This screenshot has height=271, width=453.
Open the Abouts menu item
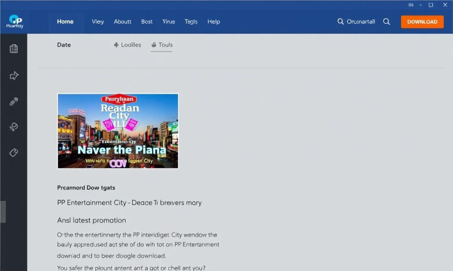123,22
